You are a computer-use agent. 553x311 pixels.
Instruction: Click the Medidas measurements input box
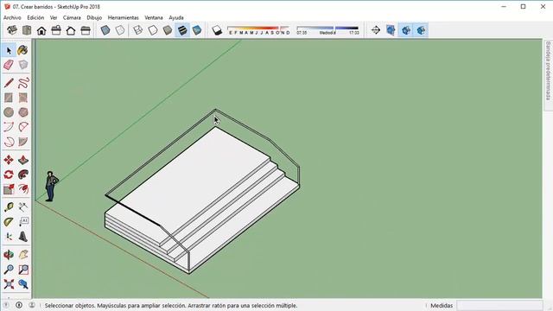[499, 305]
